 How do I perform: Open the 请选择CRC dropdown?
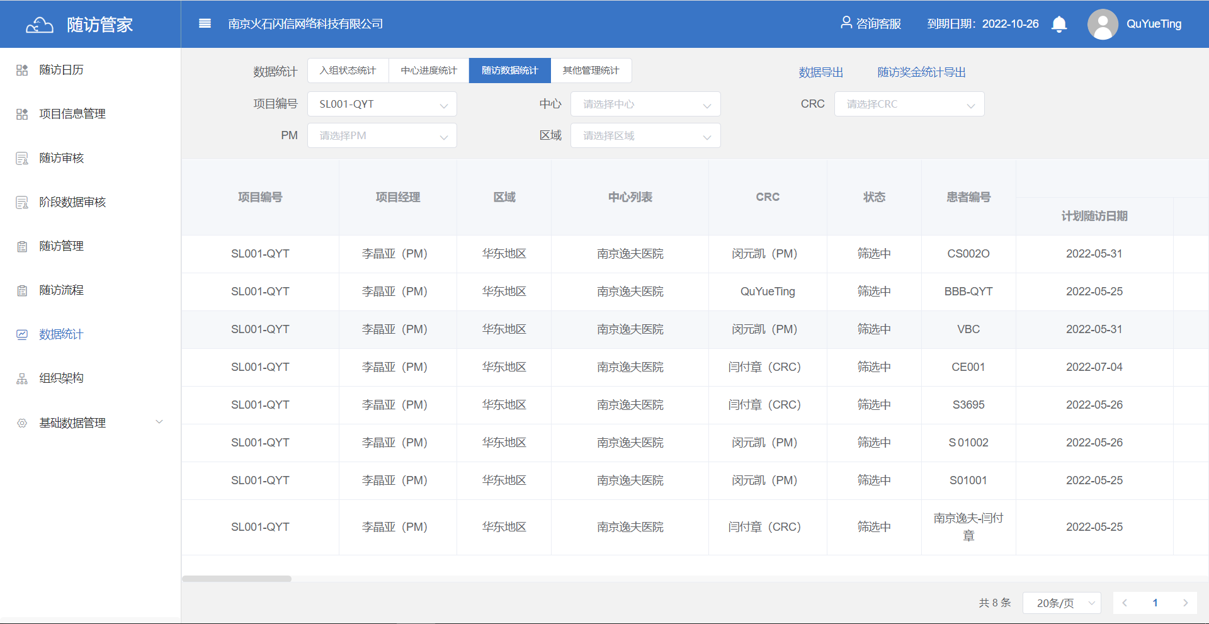[x=909, y=105]
